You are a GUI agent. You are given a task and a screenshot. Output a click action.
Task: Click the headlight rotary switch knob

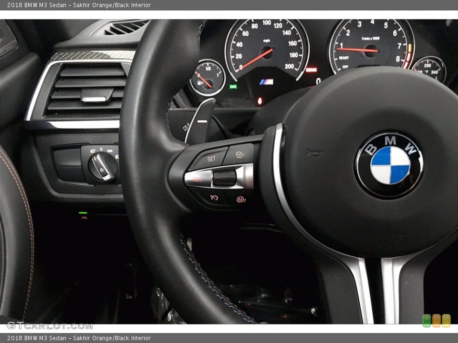pos(103,167)
